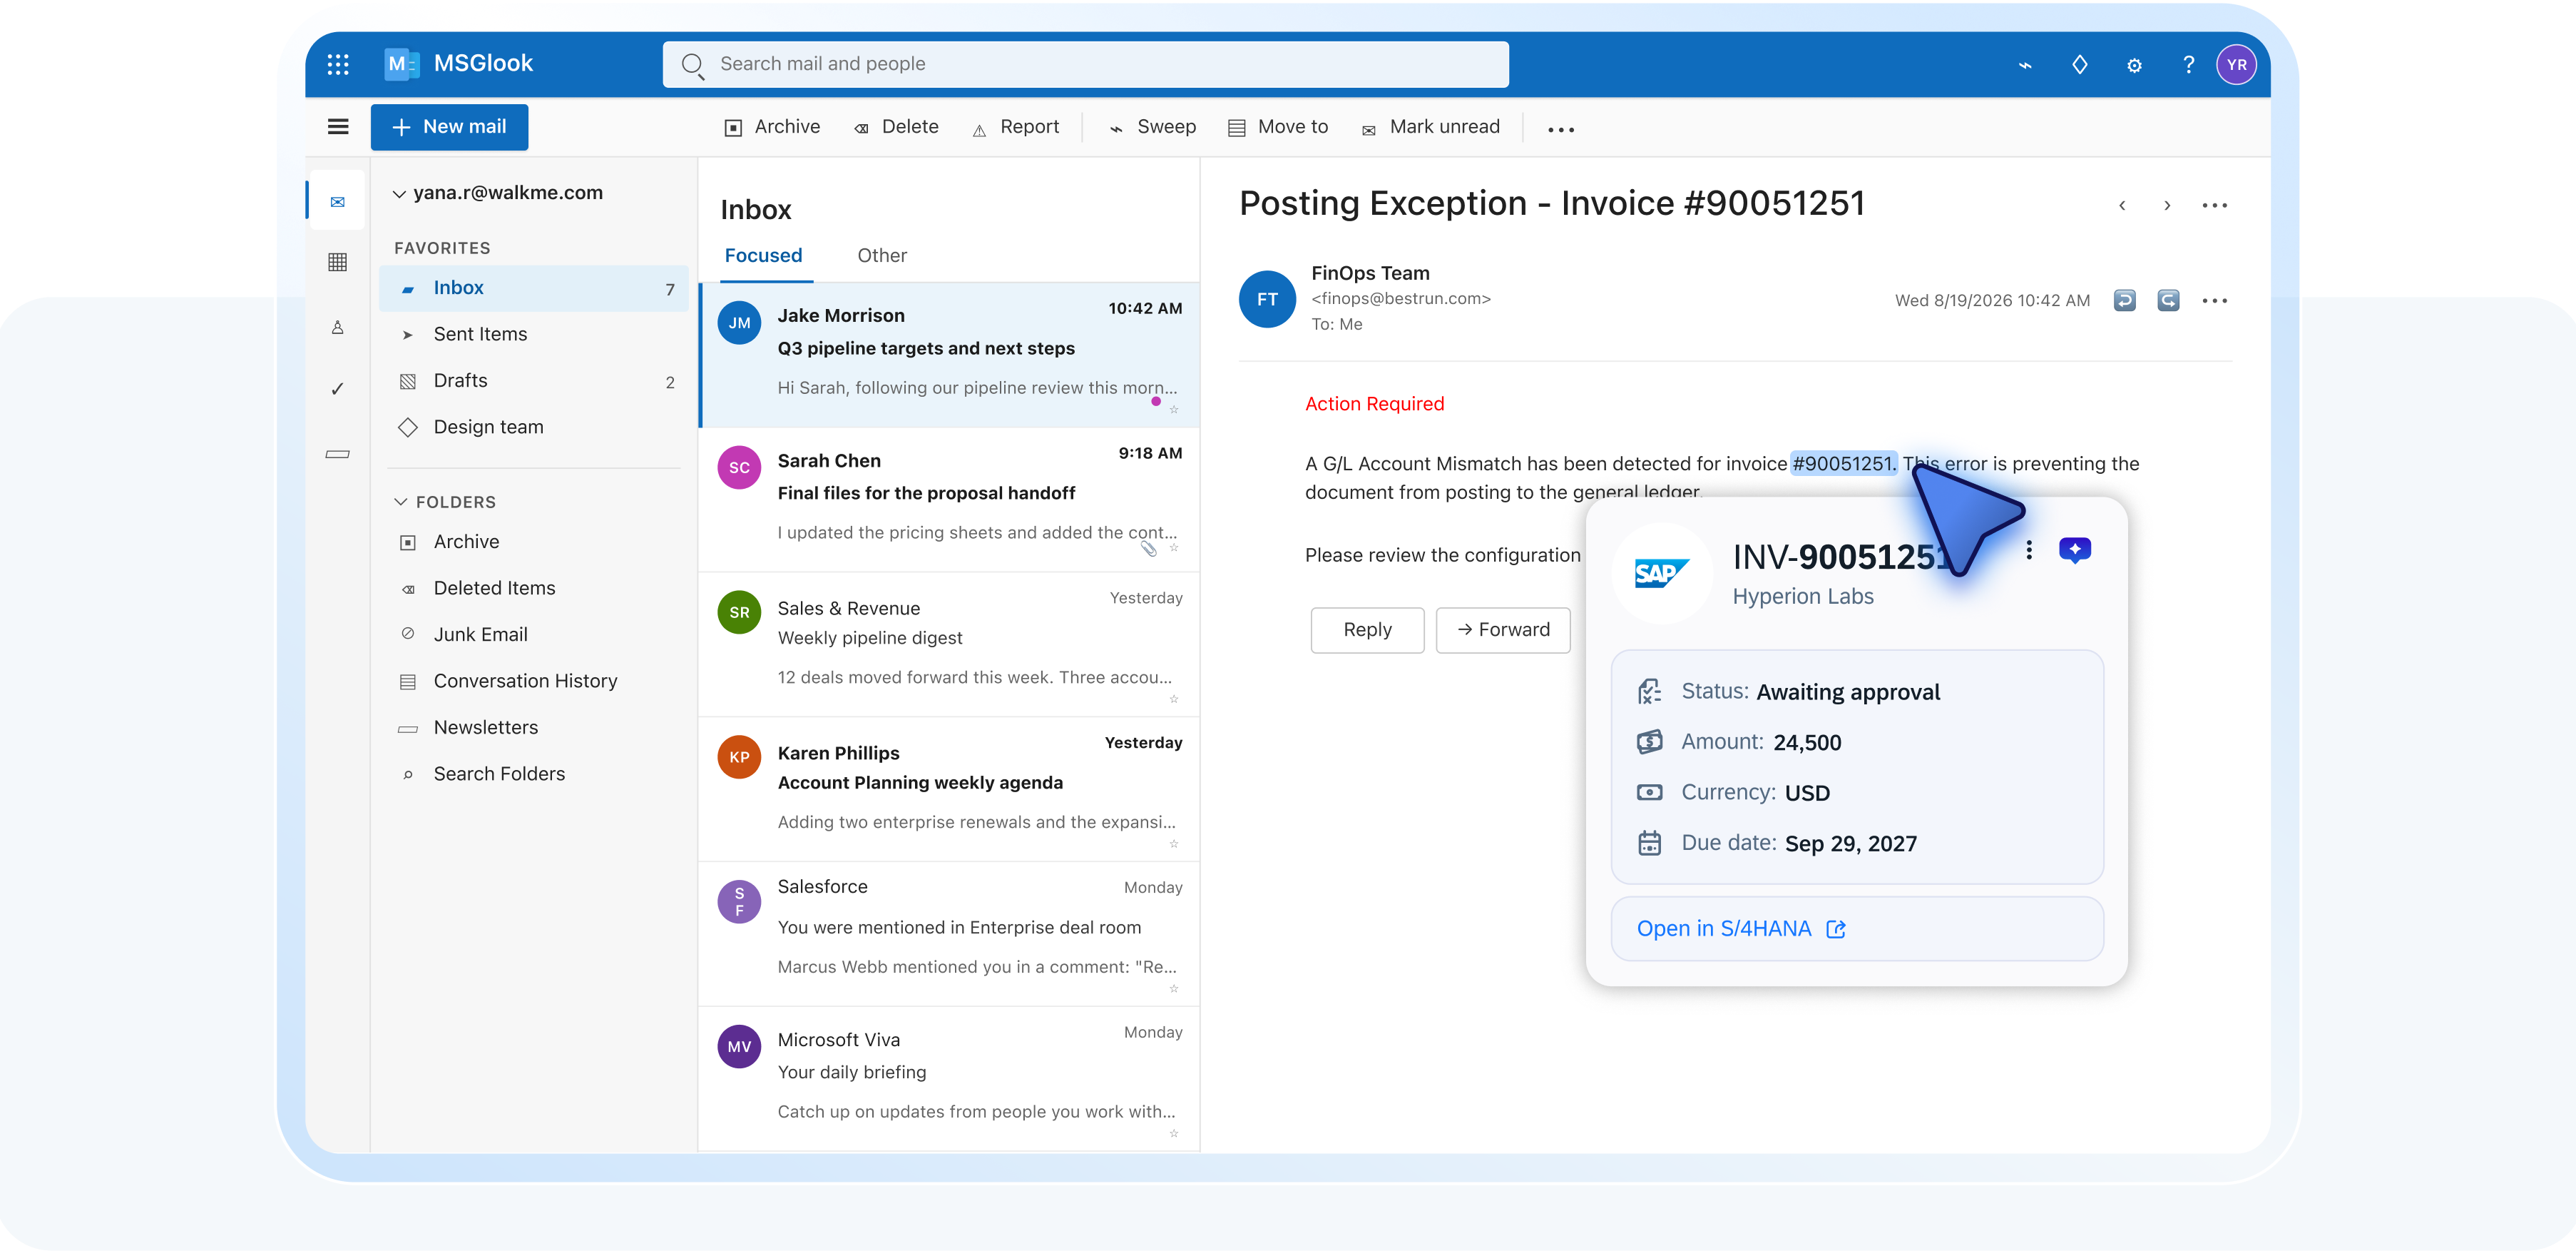The height and width of the screenshot is (1256, 2576).
Task: Open the app launcher grid
Action: [338, 64]
